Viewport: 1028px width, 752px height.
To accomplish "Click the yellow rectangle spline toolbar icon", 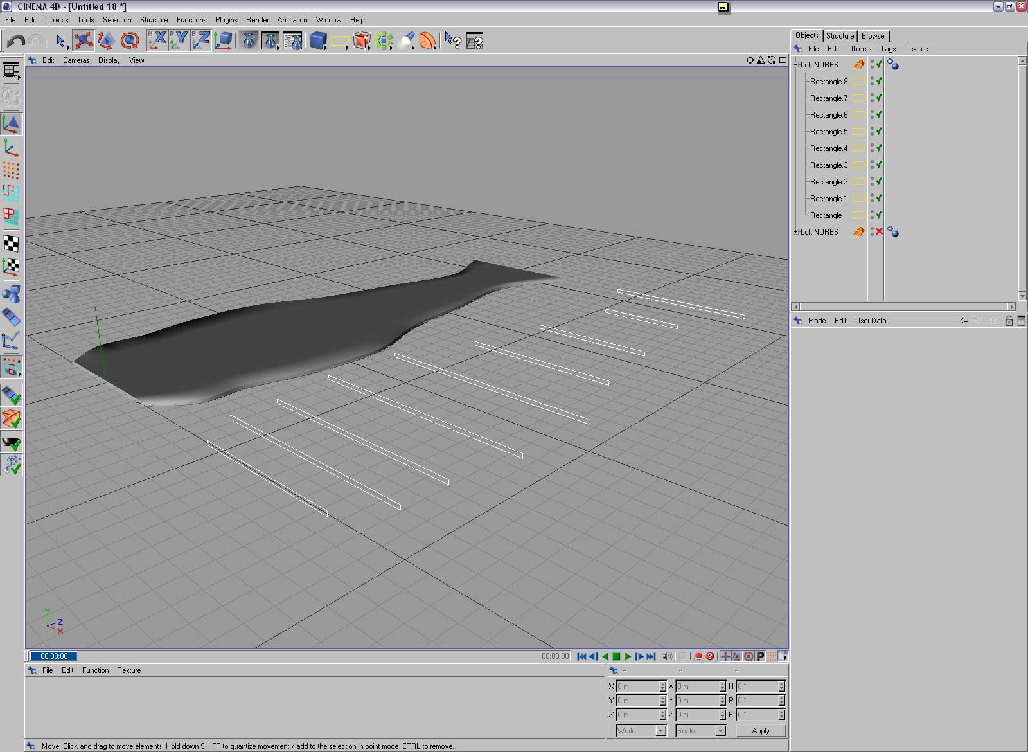I will tap(340, 41).
